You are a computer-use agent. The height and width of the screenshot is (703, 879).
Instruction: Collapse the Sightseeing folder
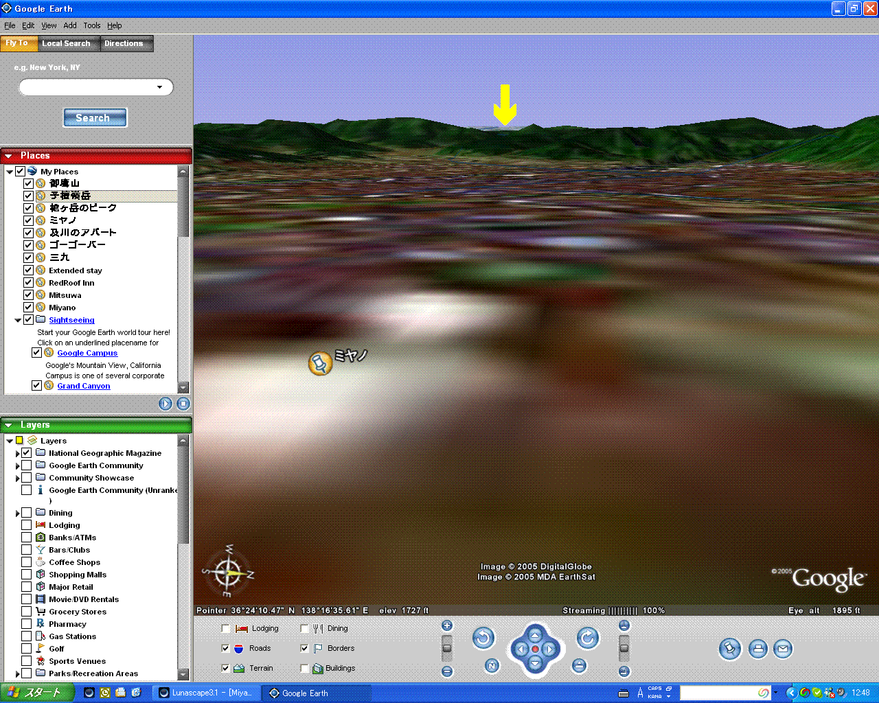(x=18, y=320)
